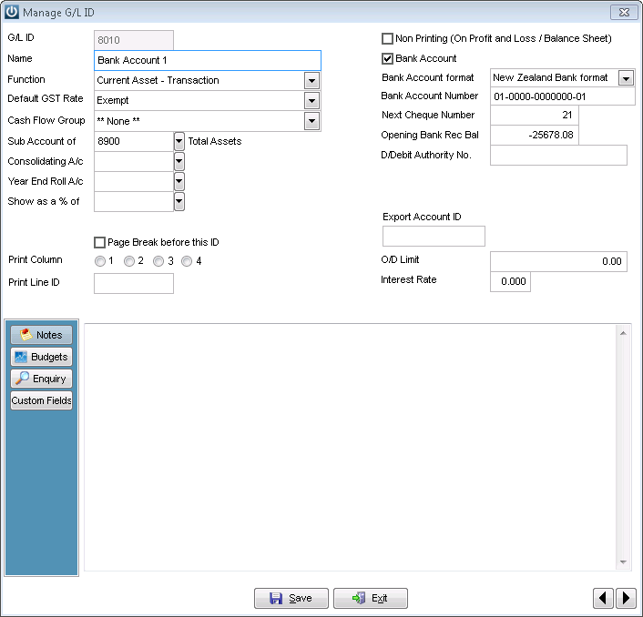The width and height of the screenshot is (643, 617).
Task: Go to previous G/L record arrow
Action: (x=603, y=598)
